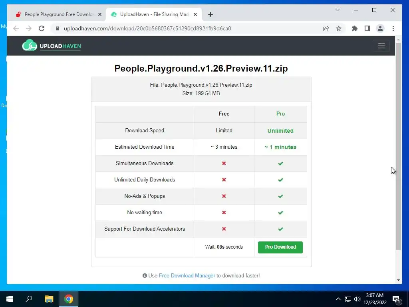
Task: Share this page using the share icon
Action: [326, 28]
